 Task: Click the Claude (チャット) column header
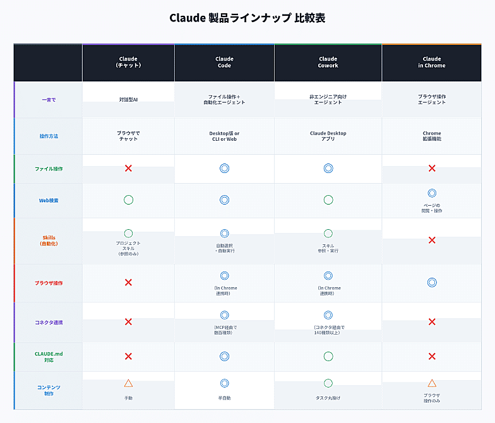point(128,63)
